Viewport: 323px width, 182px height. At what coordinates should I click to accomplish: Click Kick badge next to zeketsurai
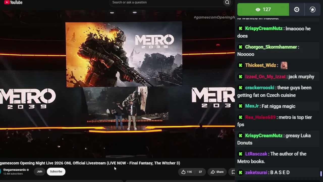coord(240,172)
